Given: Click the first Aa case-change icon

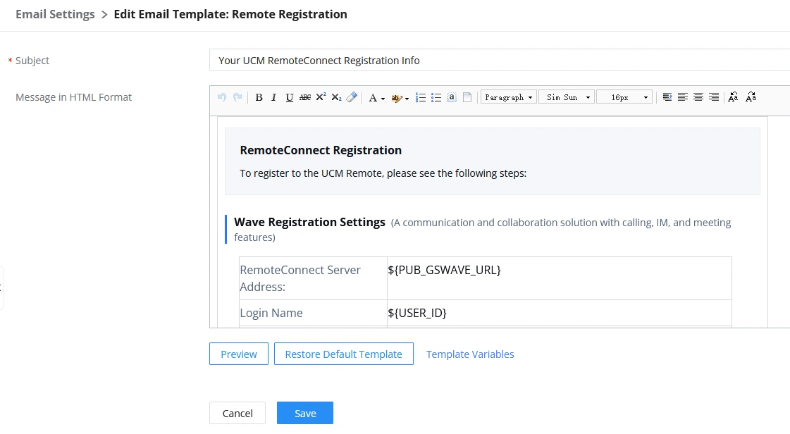Looking at the screenshot, I should pos(733,97).
